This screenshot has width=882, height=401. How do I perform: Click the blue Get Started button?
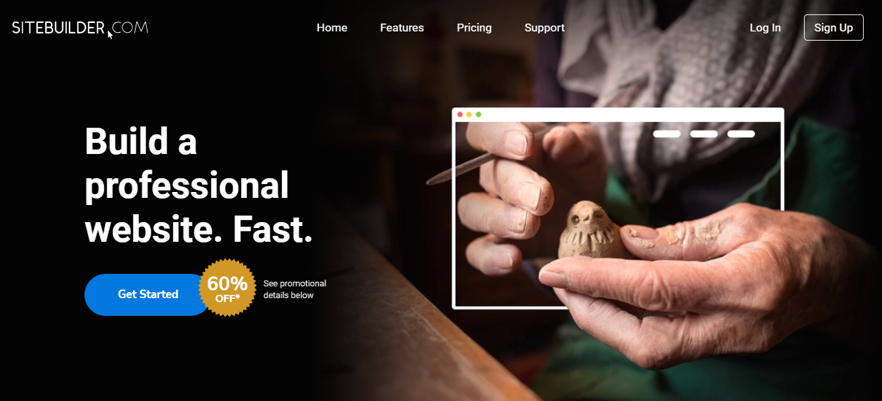coord(148,295)
